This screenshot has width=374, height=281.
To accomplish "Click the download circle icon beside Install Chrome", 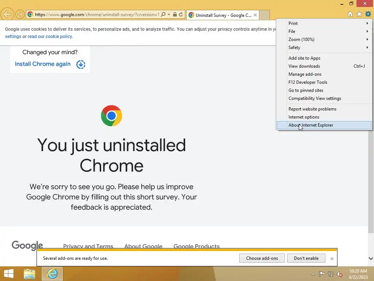I will 81,64.
